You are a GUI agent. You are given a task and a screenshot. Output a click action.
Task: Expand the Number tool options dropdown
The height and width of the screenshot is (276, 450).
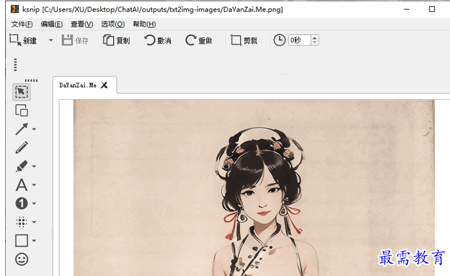tap(34, 203)
